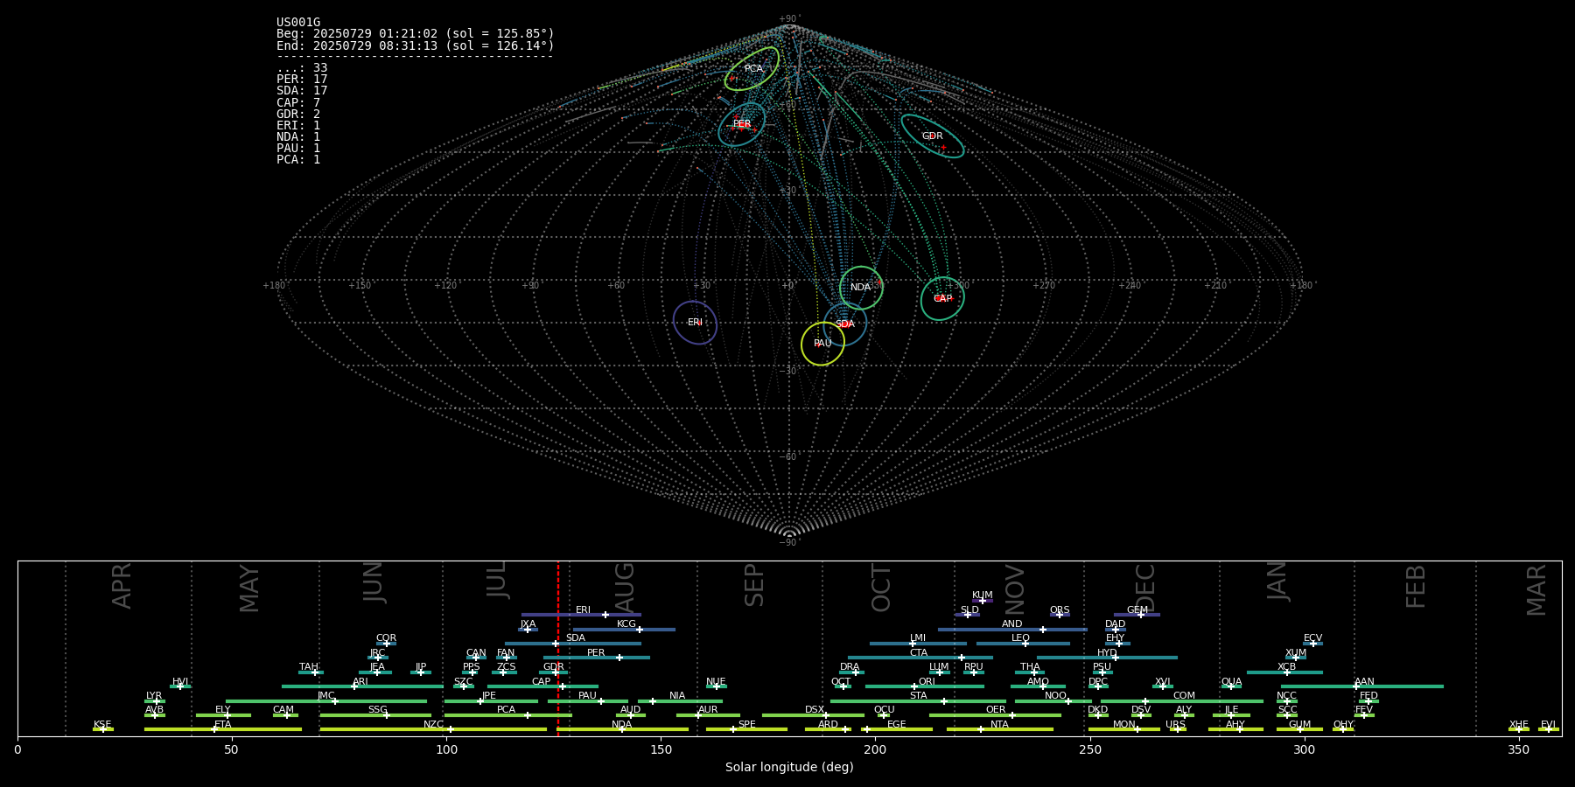The height and width of the screenshot is (787, 1575).
Task: Click the PER radiant circle on sky map
Action: (x=741, y=124)
